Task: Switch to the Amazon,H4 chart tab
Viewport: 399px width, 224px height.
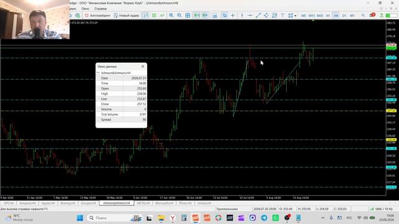Action: click(27, 203)
